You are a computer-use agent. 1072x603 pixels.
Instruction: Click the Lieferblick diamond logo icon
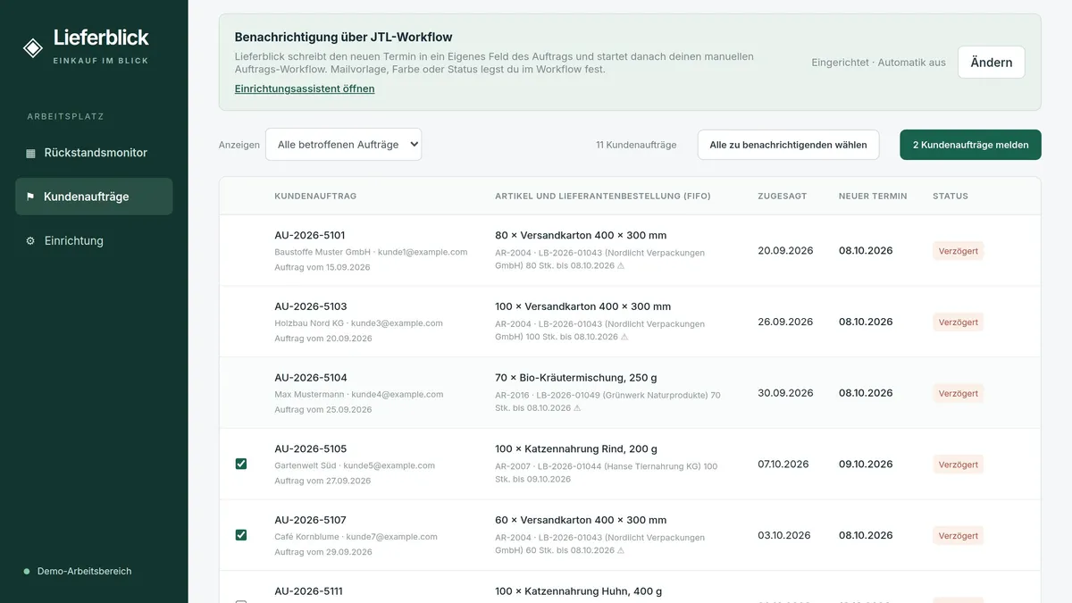(x=33, y=48)
